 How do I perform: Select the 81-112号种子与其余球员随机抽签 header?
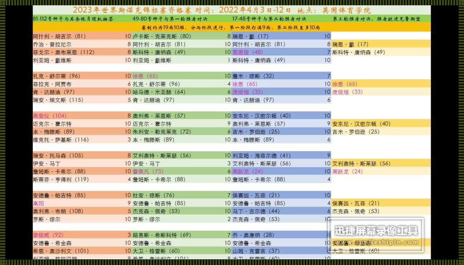pos(73,19)
